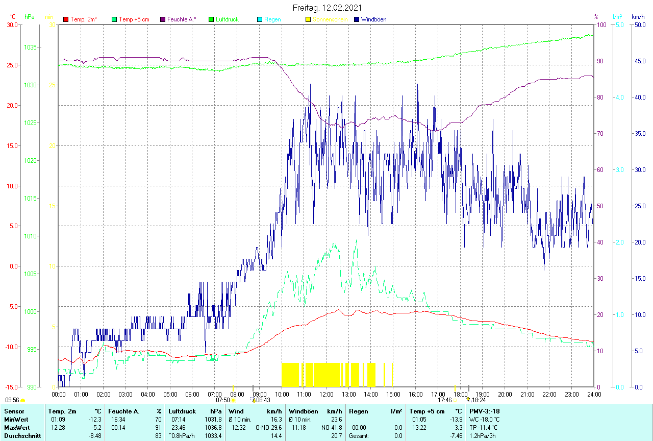Click the dark blue Windböen legend square
This screenshot has width=653, height=441.
click(357, 19)
